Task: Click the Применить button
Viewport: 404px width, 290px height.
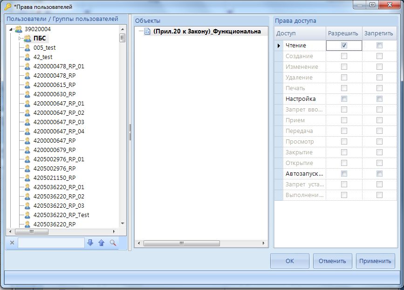Action: click(x=375, y=261)
